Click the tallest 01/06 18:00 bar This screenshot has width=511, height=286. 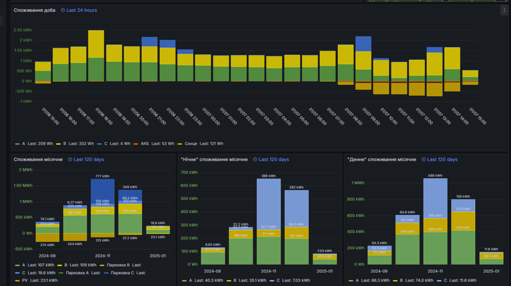[96, 56]
